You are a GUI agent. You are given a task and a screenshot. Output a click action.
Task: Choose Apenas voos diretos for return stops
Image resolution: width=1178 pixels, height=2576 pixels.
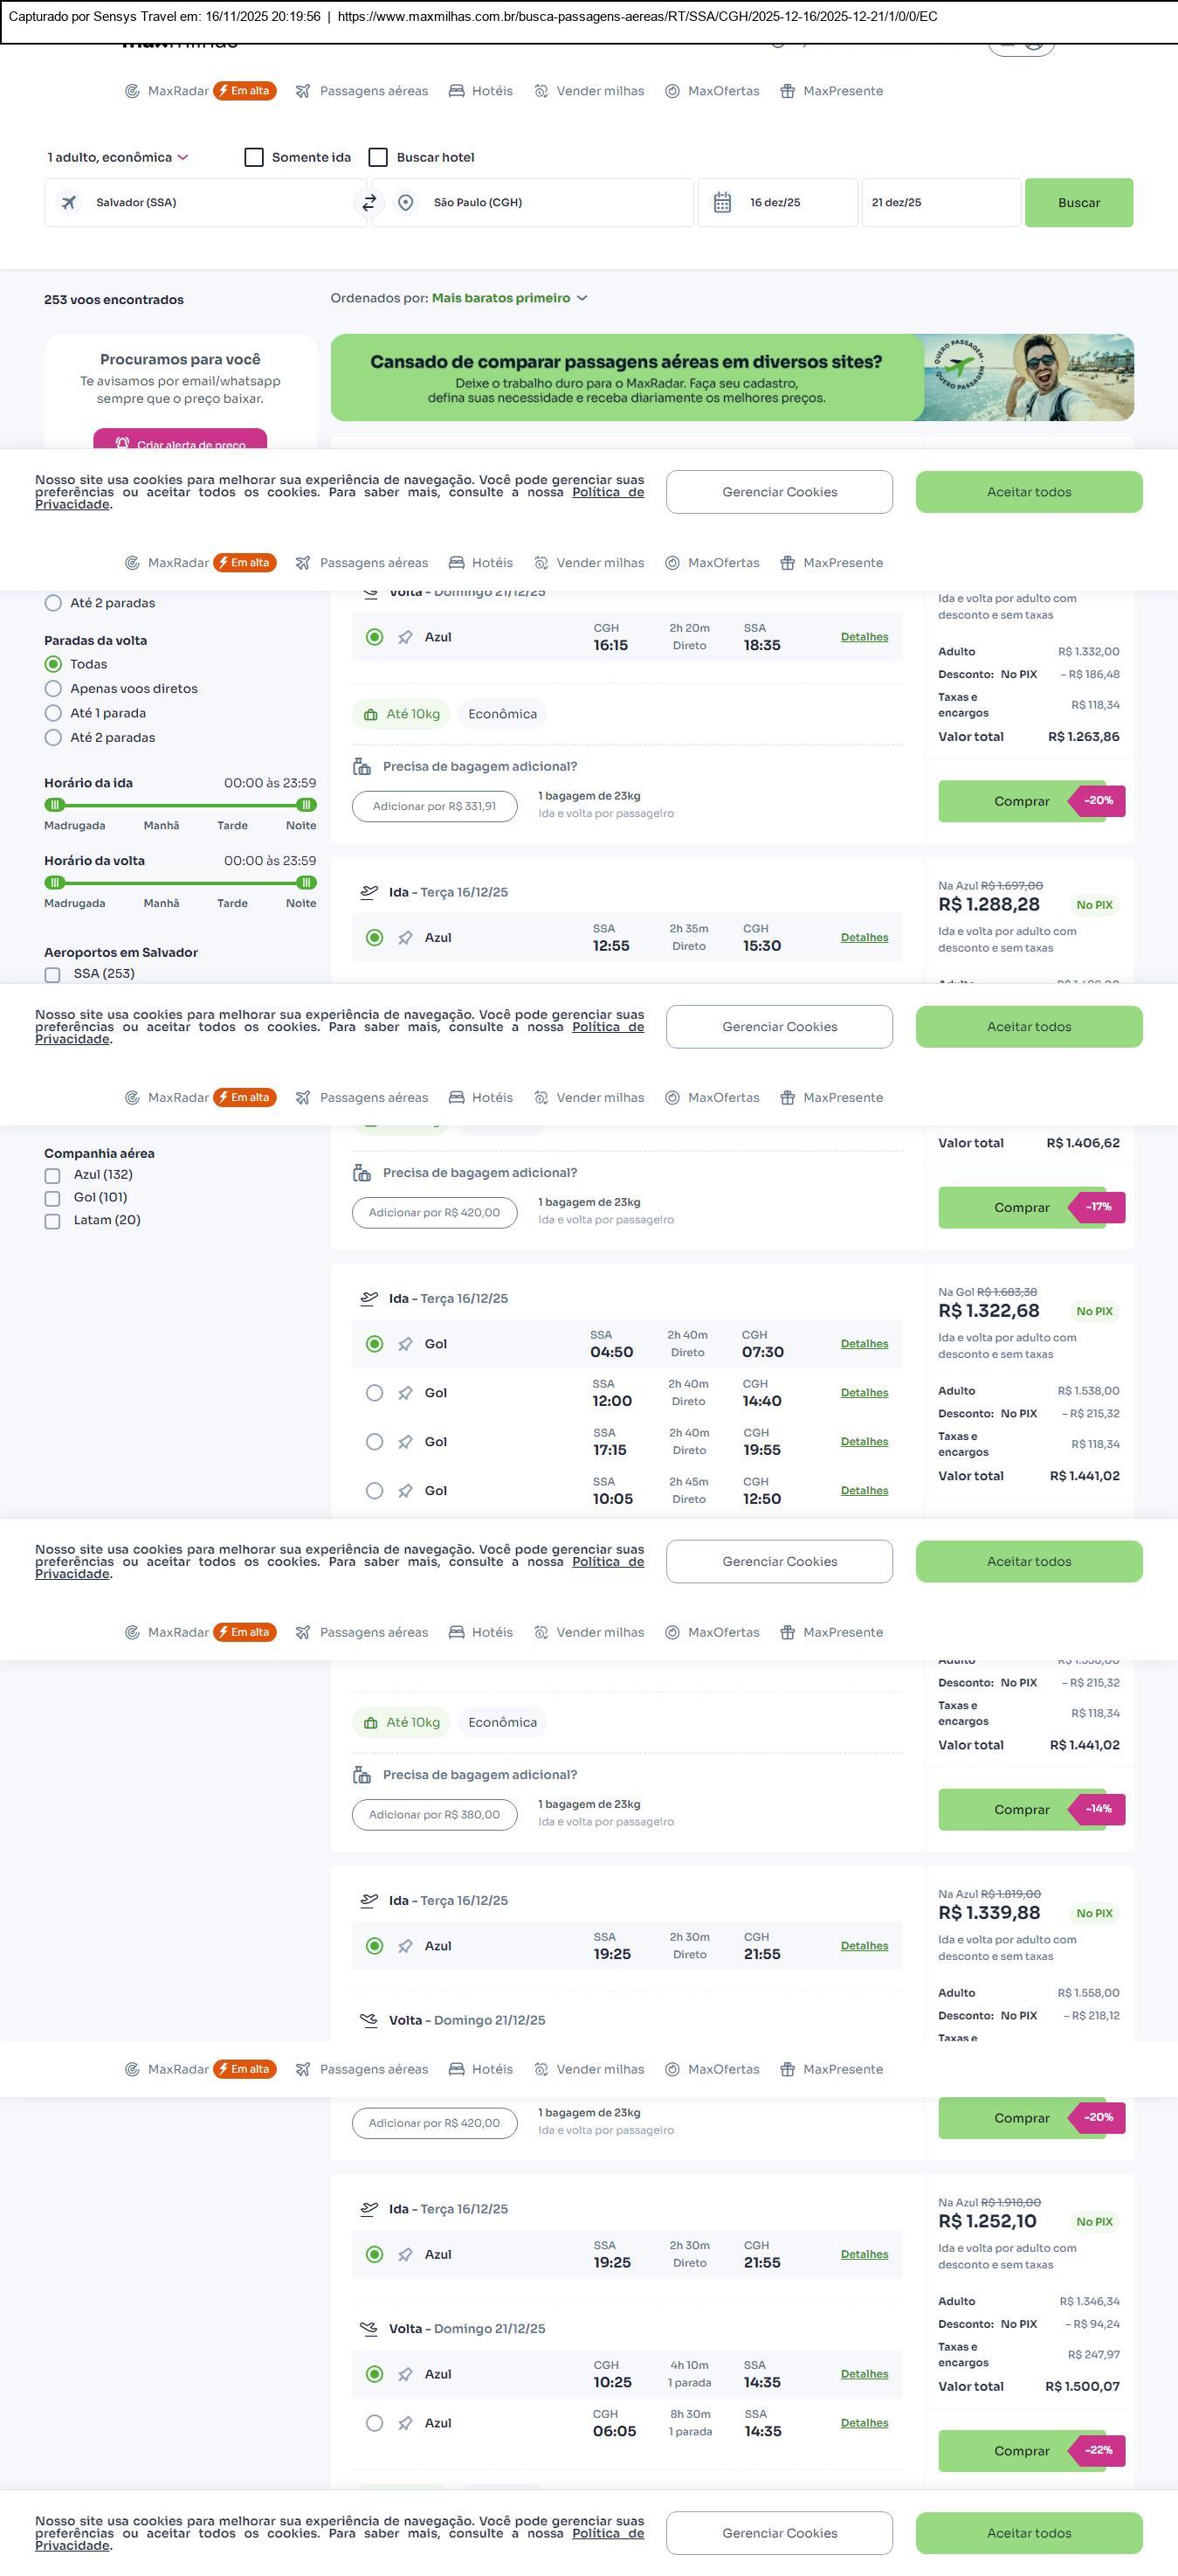pos(54,689)
